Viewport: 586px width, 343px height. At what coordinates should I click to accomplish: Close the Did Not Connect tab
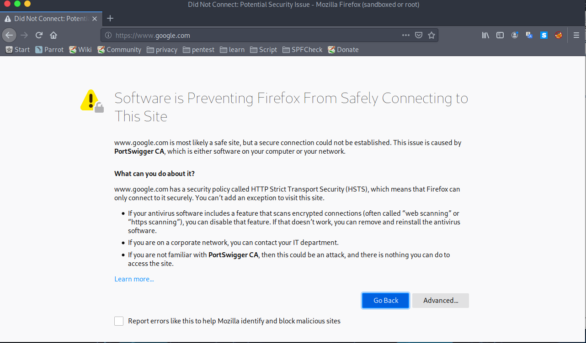[95, 19]
